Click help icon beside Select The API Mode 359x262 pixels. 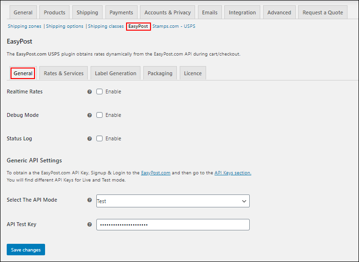coord(90,200)
